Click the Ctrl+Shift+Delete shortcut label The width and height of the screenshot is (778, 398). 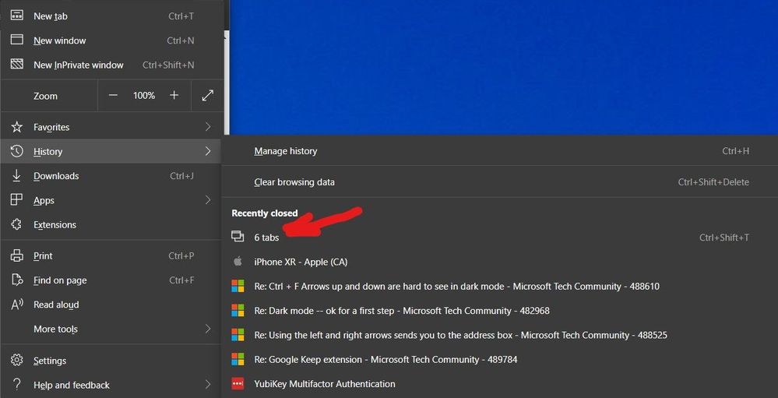point(713,182)
